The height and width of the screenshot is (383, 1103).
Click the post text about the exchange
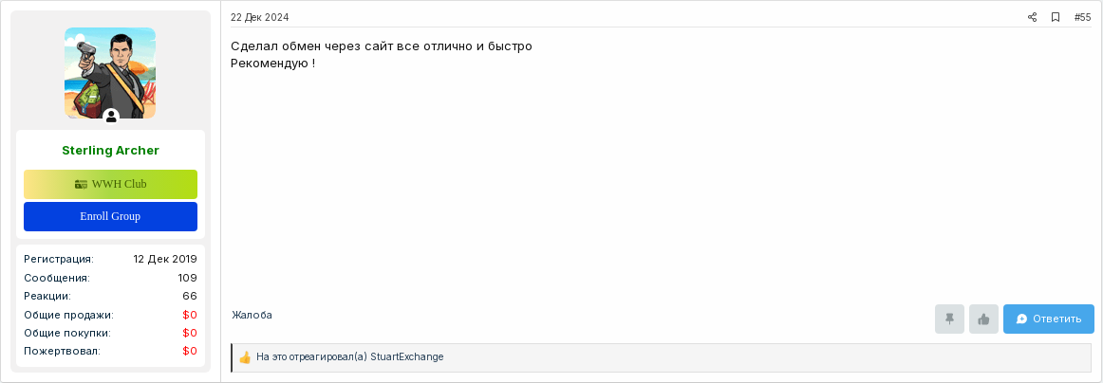382,55
